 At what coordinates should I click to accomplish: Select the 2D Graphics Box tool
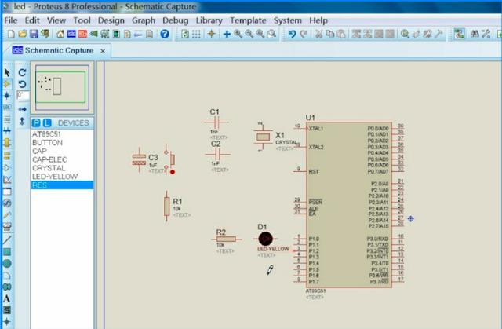click(7, 252)
